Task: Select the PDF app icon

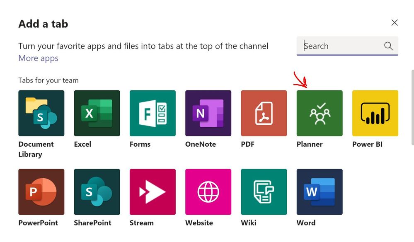Action: [x=264, y=113]
